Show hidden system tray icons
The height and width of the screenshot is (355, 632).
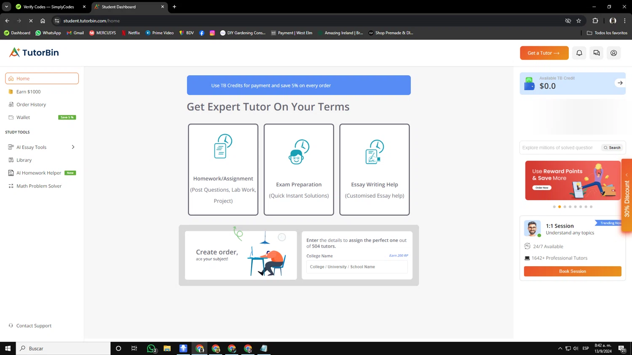click(x=560, y=348)
